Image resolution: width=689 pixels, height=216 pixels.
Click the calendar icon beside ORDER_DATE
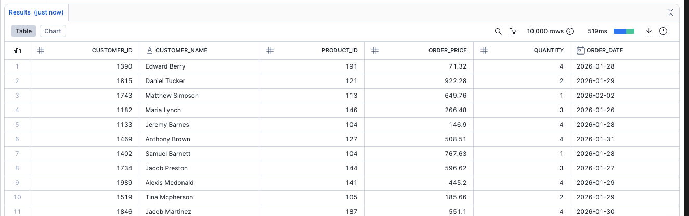click(x=581, y=50)
